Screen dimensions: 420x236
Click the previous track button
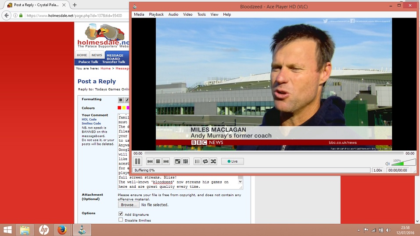point(150,161)
